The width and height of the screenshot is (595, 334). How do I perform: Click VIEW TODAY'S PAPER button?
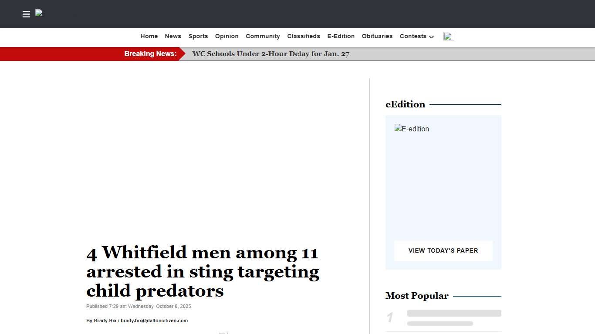[443, 250]
